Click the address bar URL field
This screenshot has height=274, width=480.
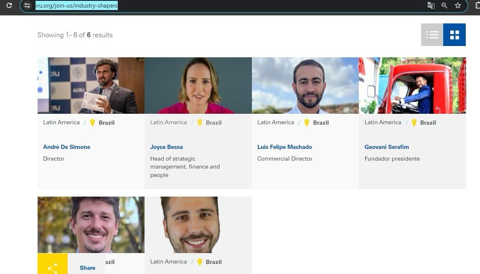coord(209,5)
